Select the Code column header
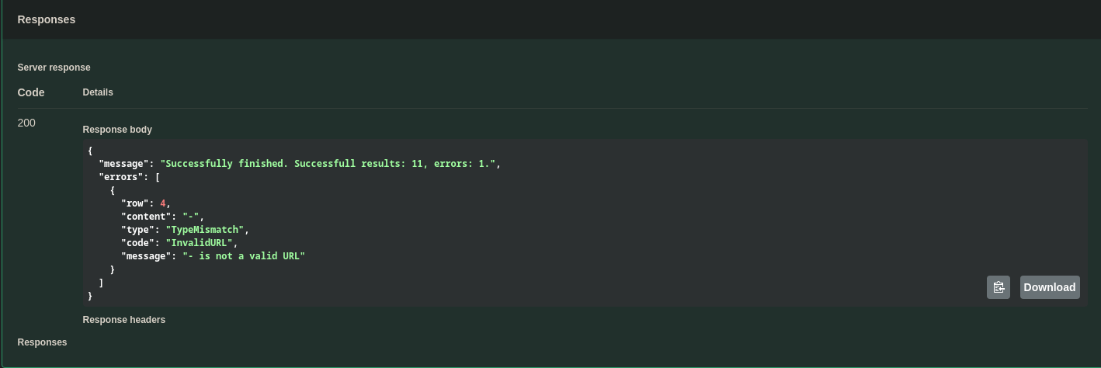 pyautogui.click(x=31, y=92)
